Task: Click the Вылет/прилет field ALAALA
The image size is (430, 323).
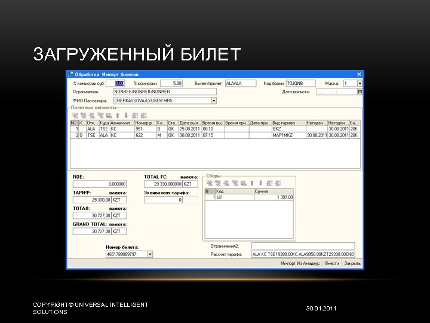Action: (241, 83)
